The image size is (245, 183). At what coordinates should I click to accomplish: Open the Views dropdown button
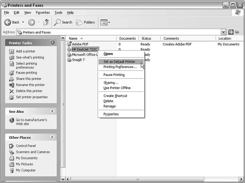(105, 22)
